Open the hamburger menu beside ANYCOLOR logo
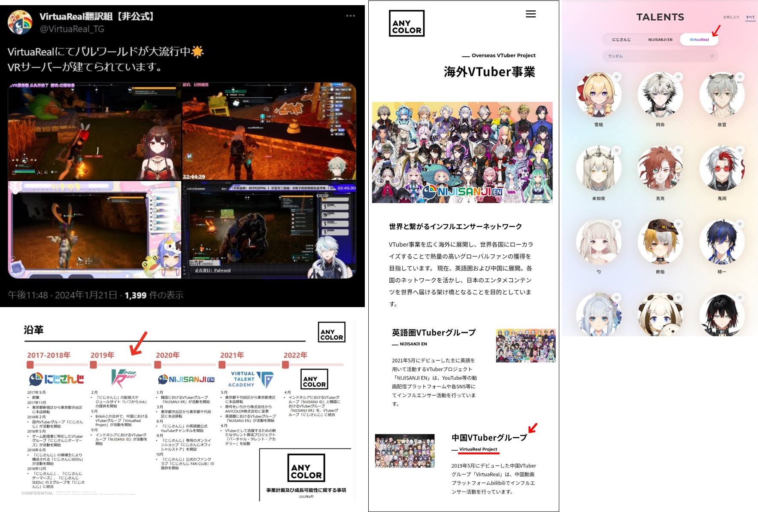 point(531,14)
